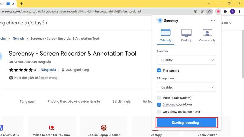
Task: Close the current browser tab
Action: 13,4
